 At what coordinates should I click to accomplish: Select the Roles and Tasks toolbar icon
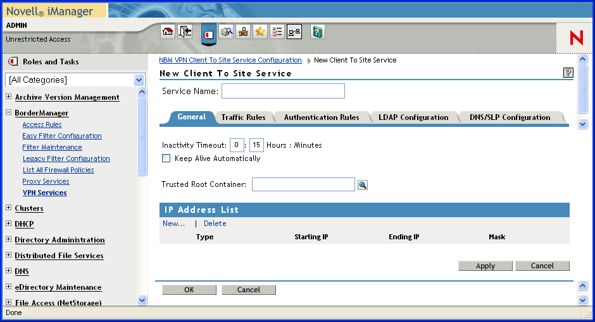pos(209,35)
